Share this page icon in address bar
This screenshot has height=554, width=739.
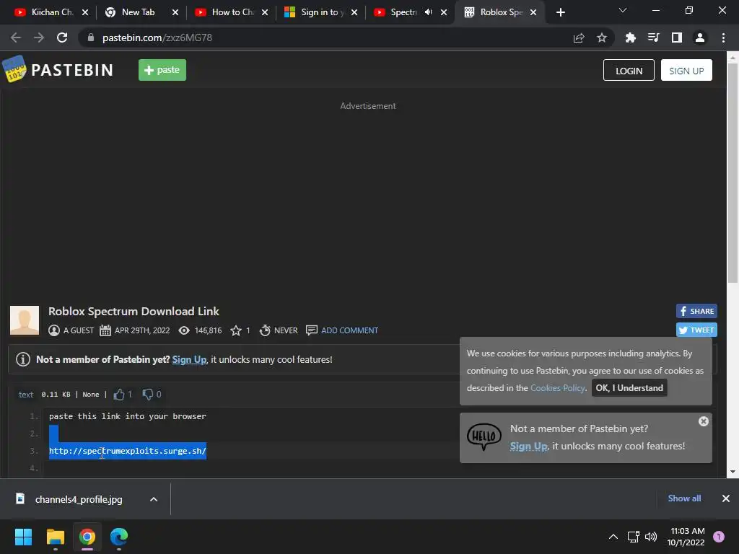[x=579, y=38]
